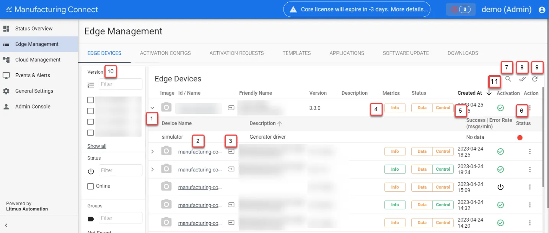This screenshot has width=549, height=233.
Task: Click green Control button on 18:24 row
Action: pos(443,169)
